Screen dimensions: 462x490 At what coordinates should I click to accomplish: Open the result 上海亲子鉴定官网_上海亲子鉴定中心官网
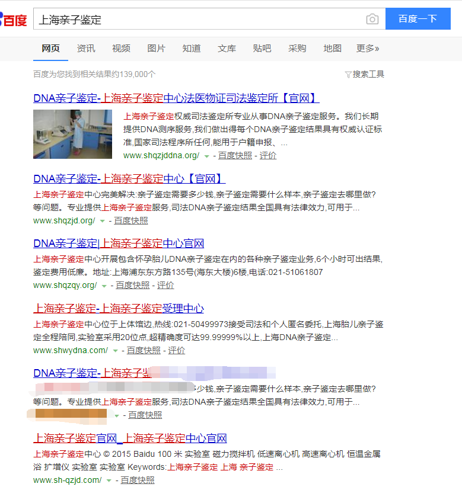tap(130, 438)
